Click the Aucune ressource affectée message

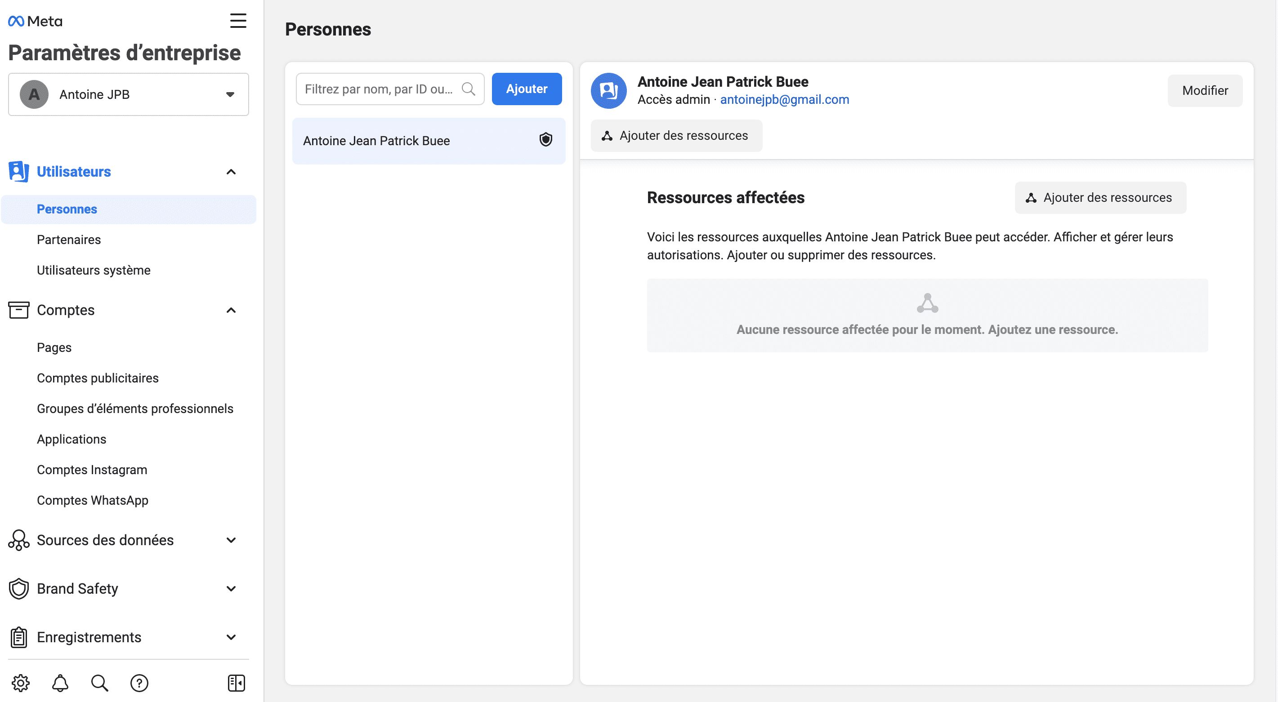pos(927,330)
